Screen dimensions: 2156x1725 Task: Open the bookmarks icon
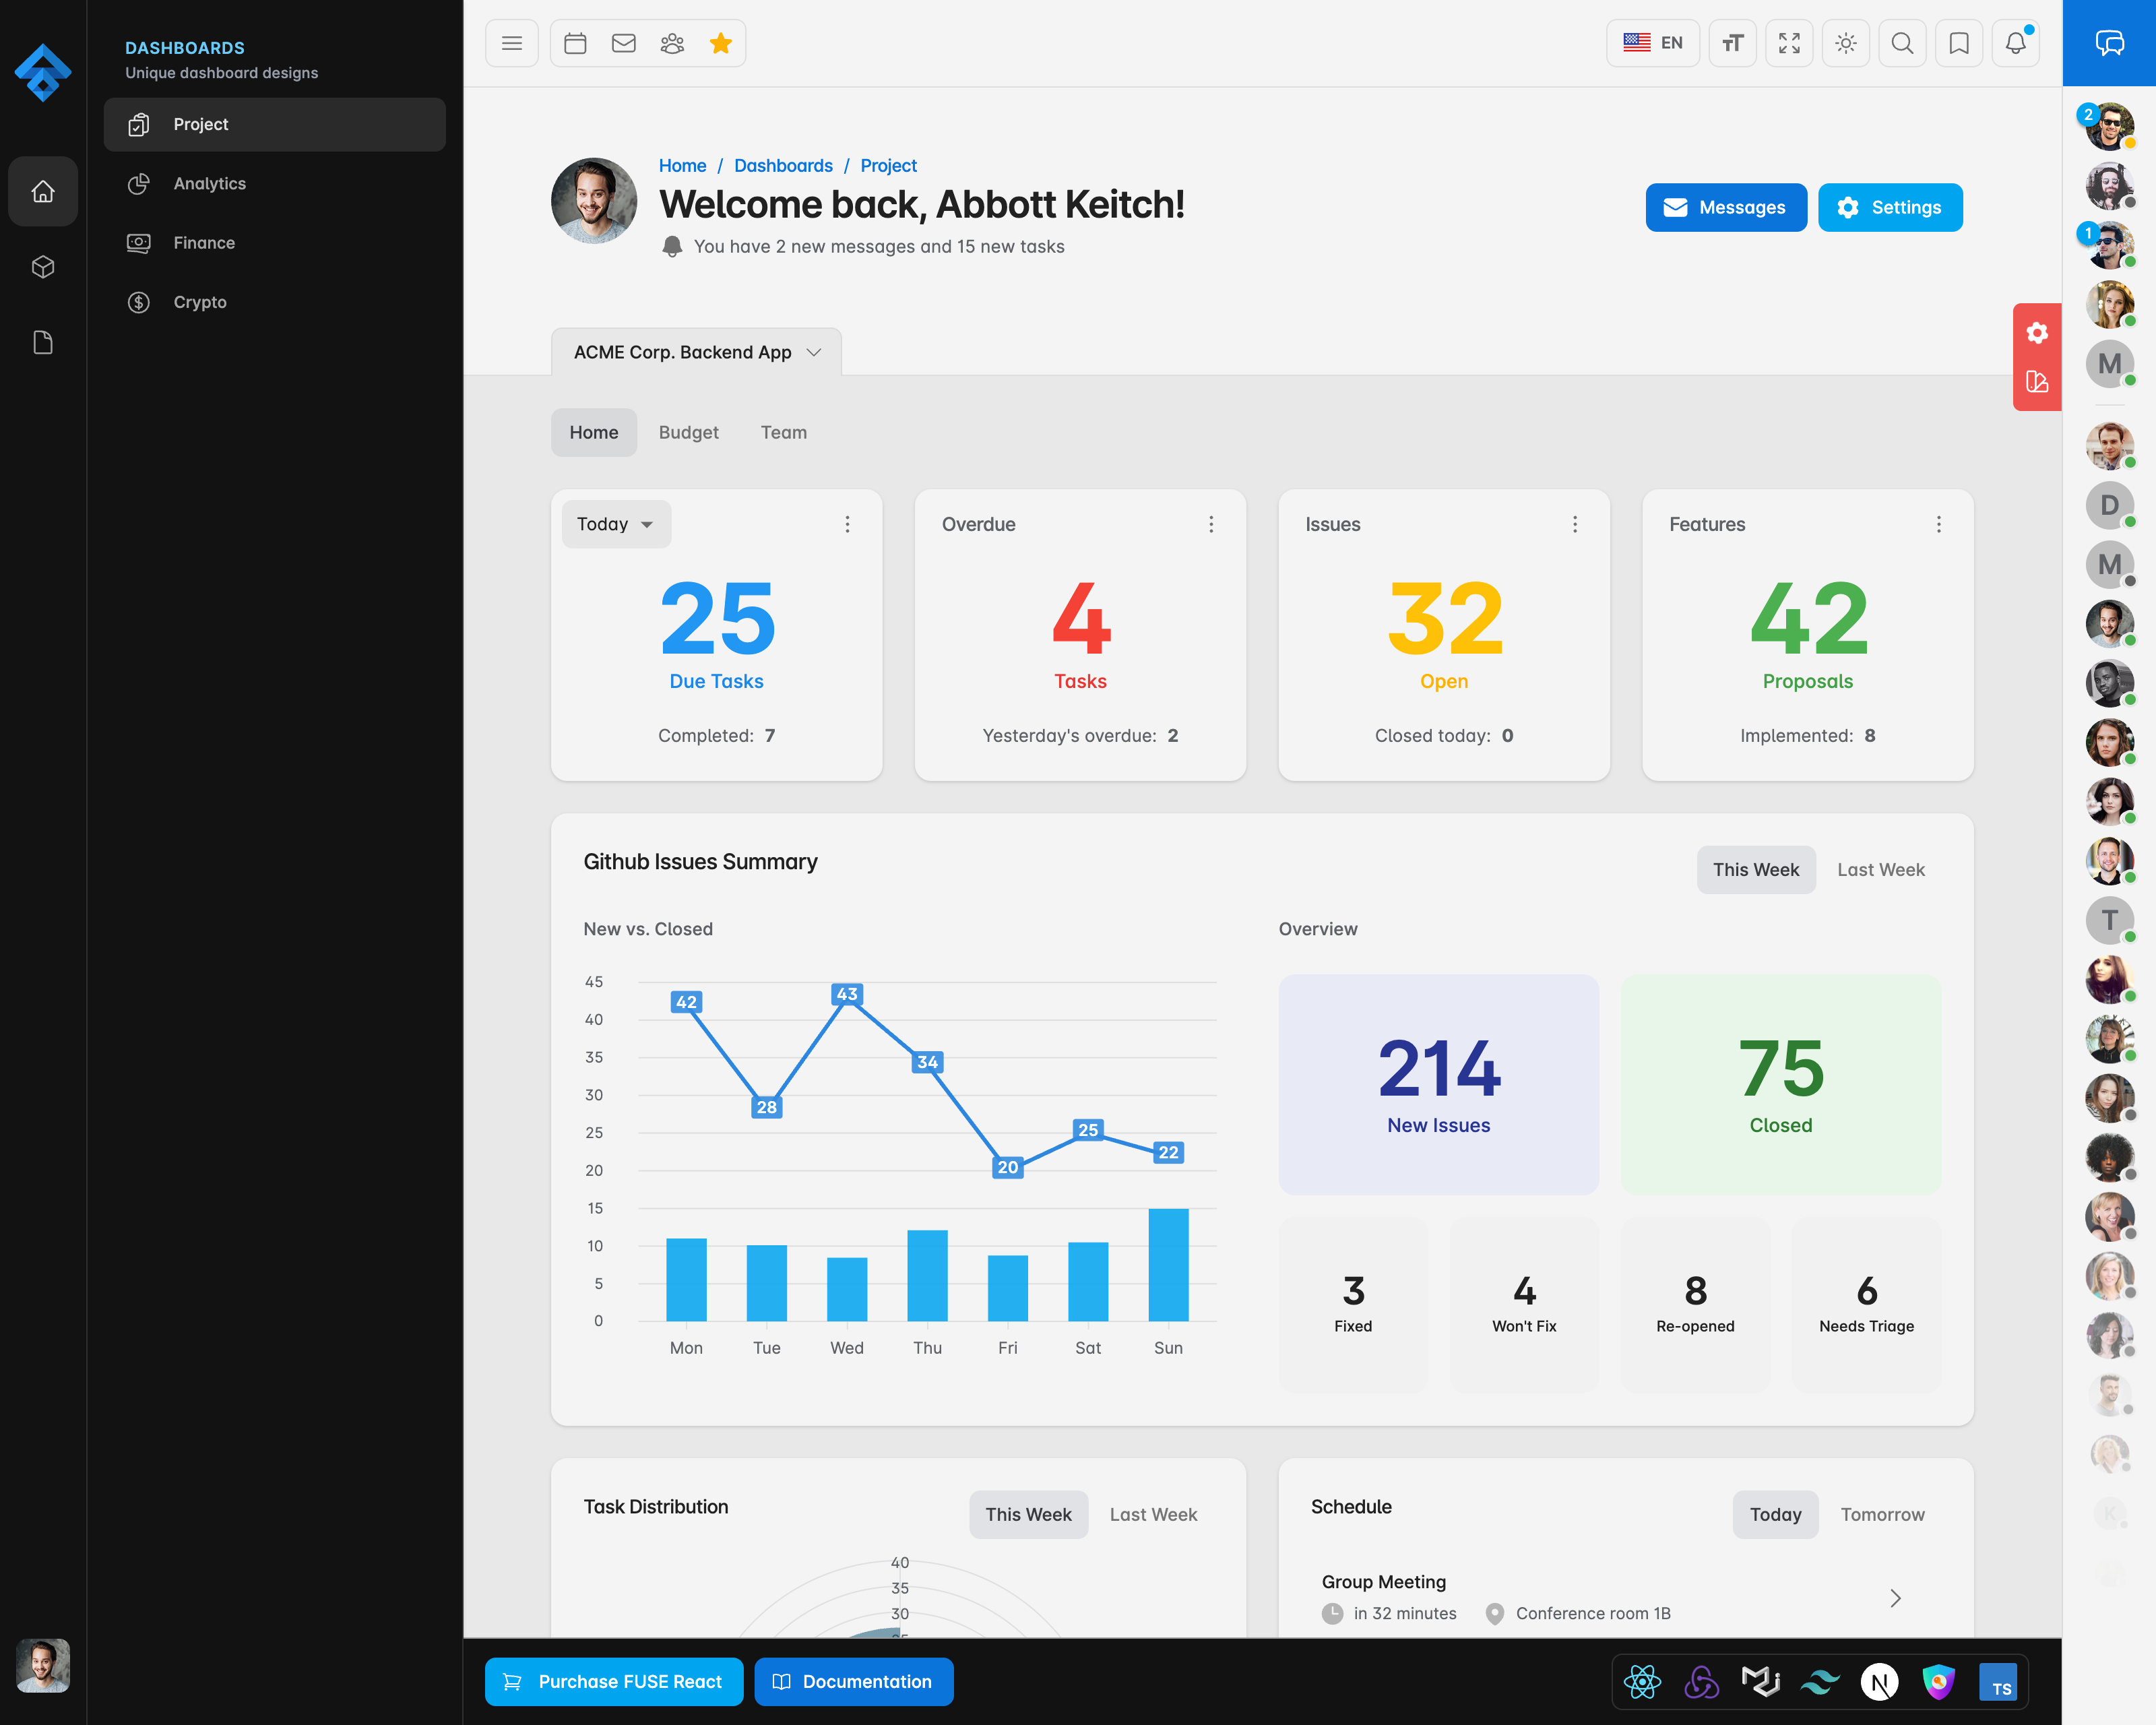pos(1959,43)
